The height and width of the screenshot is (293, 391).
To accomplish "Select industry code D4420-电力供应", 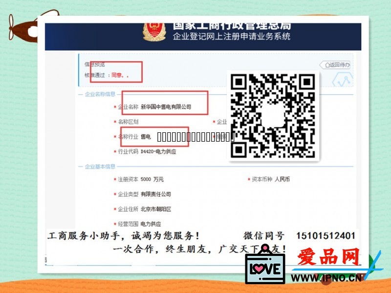I will (158, 152).
